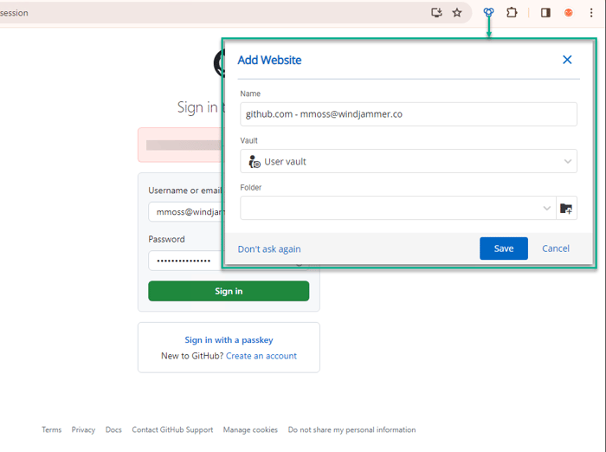Save the website entry
606x452 pixels.
(504, 249)
